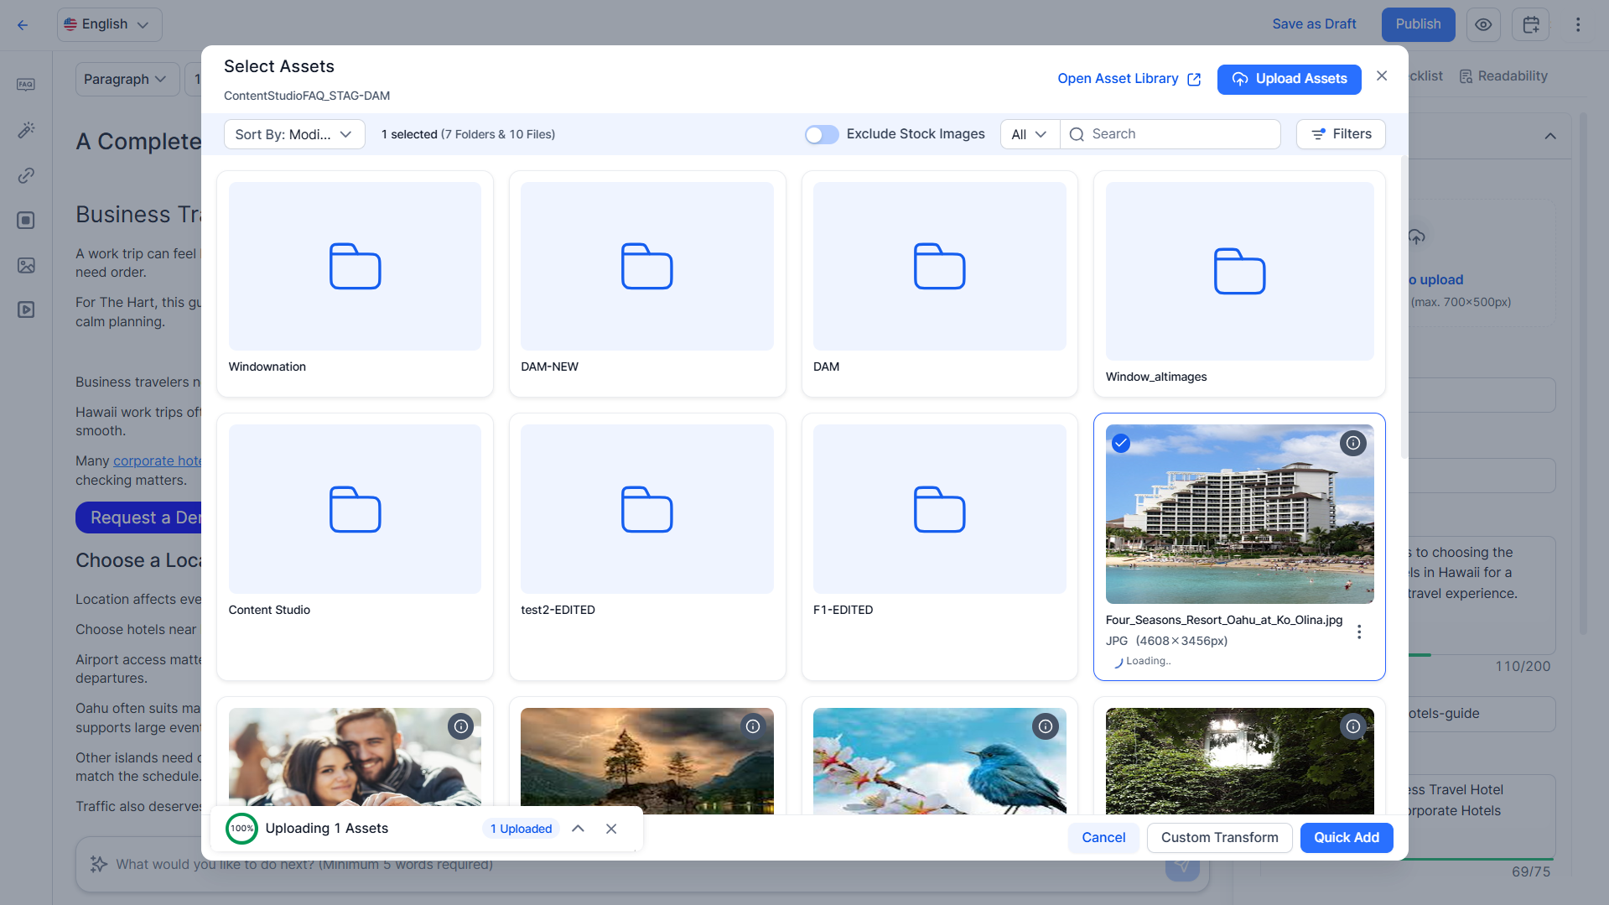Image resolution: width=1609 pixels, height=905 pixels.
Task: Open the Content Studio folder
Action: pyautogui.click(x=355, y=546)
